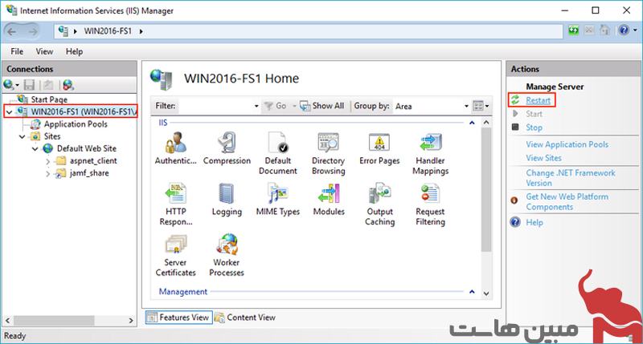Open the Go button dropdown arrow

(x=294, y=107)
